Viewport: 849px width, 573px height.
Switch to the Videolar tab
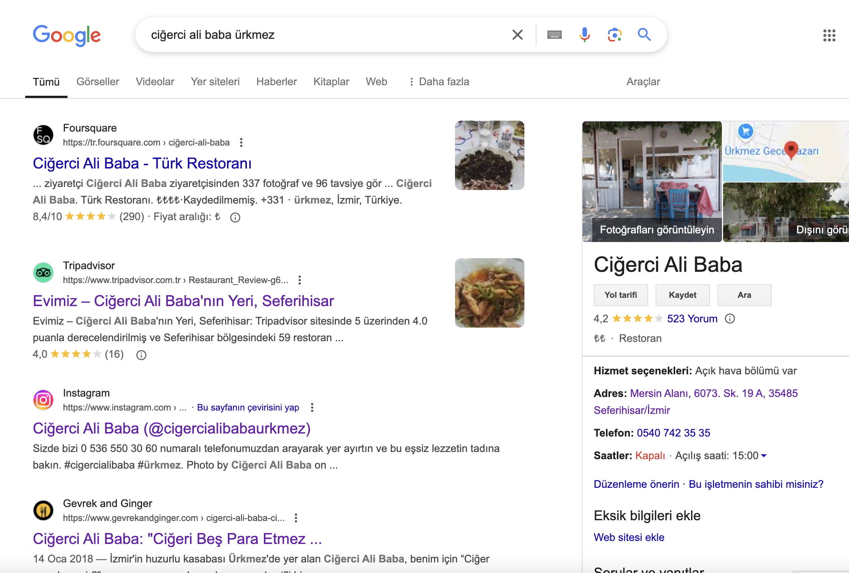click(155, 82)
